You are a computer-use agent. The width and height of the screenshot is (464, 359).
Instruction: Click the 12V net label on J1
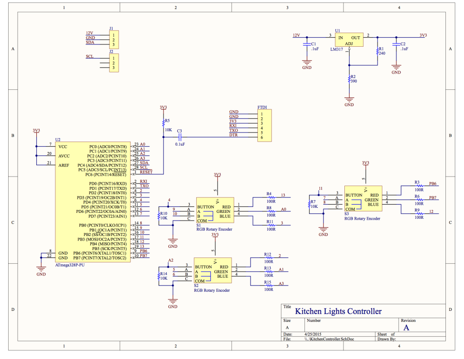pyautogui.click(x=89, y=33)
